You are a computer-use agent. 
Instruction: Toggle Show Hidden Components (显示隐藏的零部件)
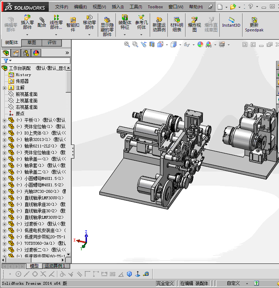click(107, 26)
